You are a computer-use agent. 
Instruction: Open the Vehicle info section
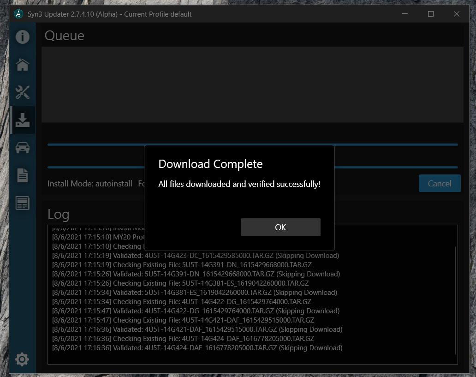[22, 148]
